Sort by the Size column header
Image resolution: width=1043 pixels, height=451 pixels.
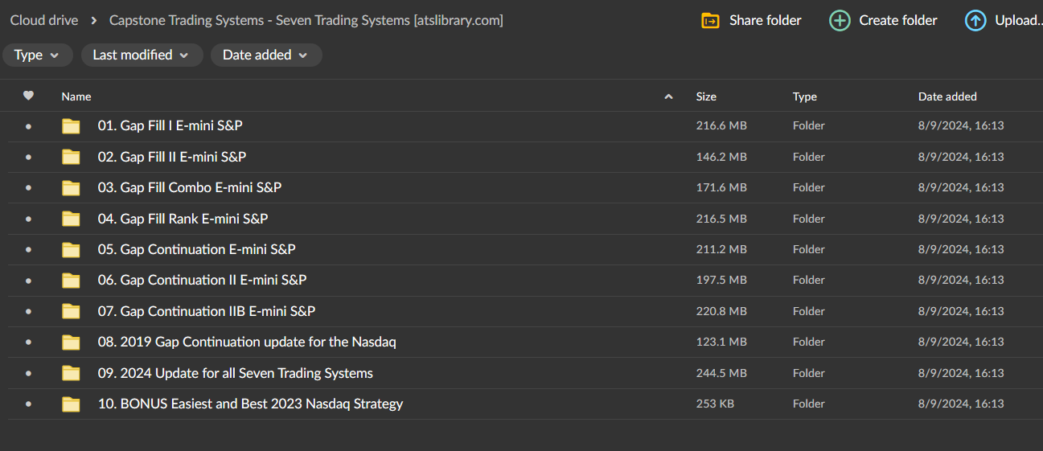(x=706, y=96)
